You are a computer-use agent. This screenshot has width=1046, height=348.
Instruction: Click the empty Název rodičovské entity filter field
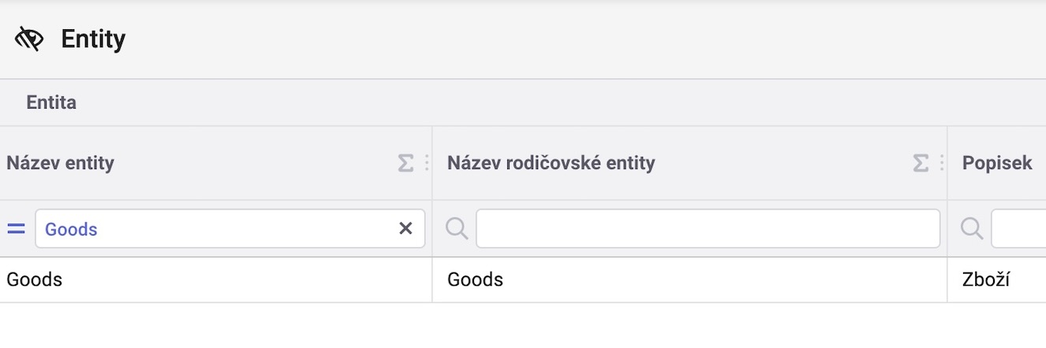tap(708, 228)
